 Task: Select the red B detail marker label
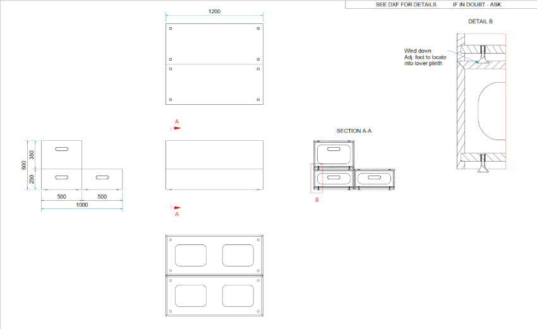(x=317, y=200)
